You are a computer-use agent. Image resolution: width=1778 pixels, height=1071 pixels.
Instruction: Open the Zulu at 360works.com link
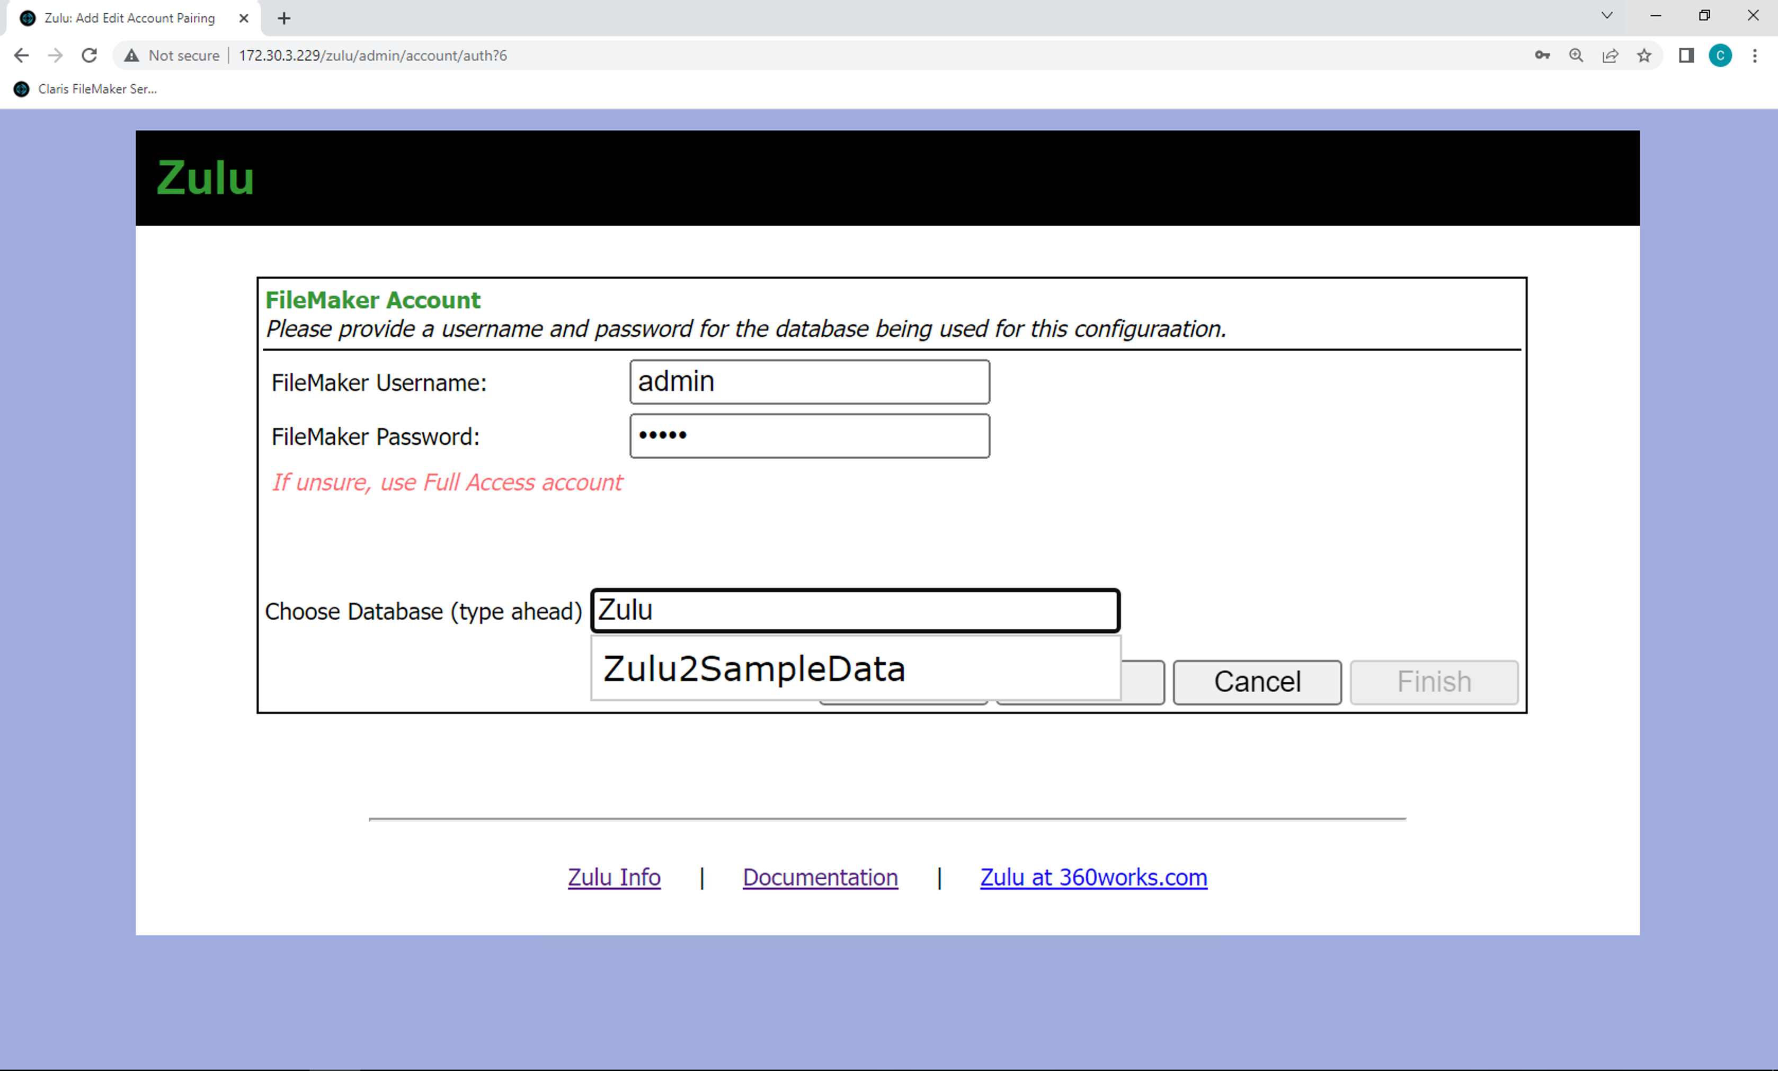(x=1093, y=877)
